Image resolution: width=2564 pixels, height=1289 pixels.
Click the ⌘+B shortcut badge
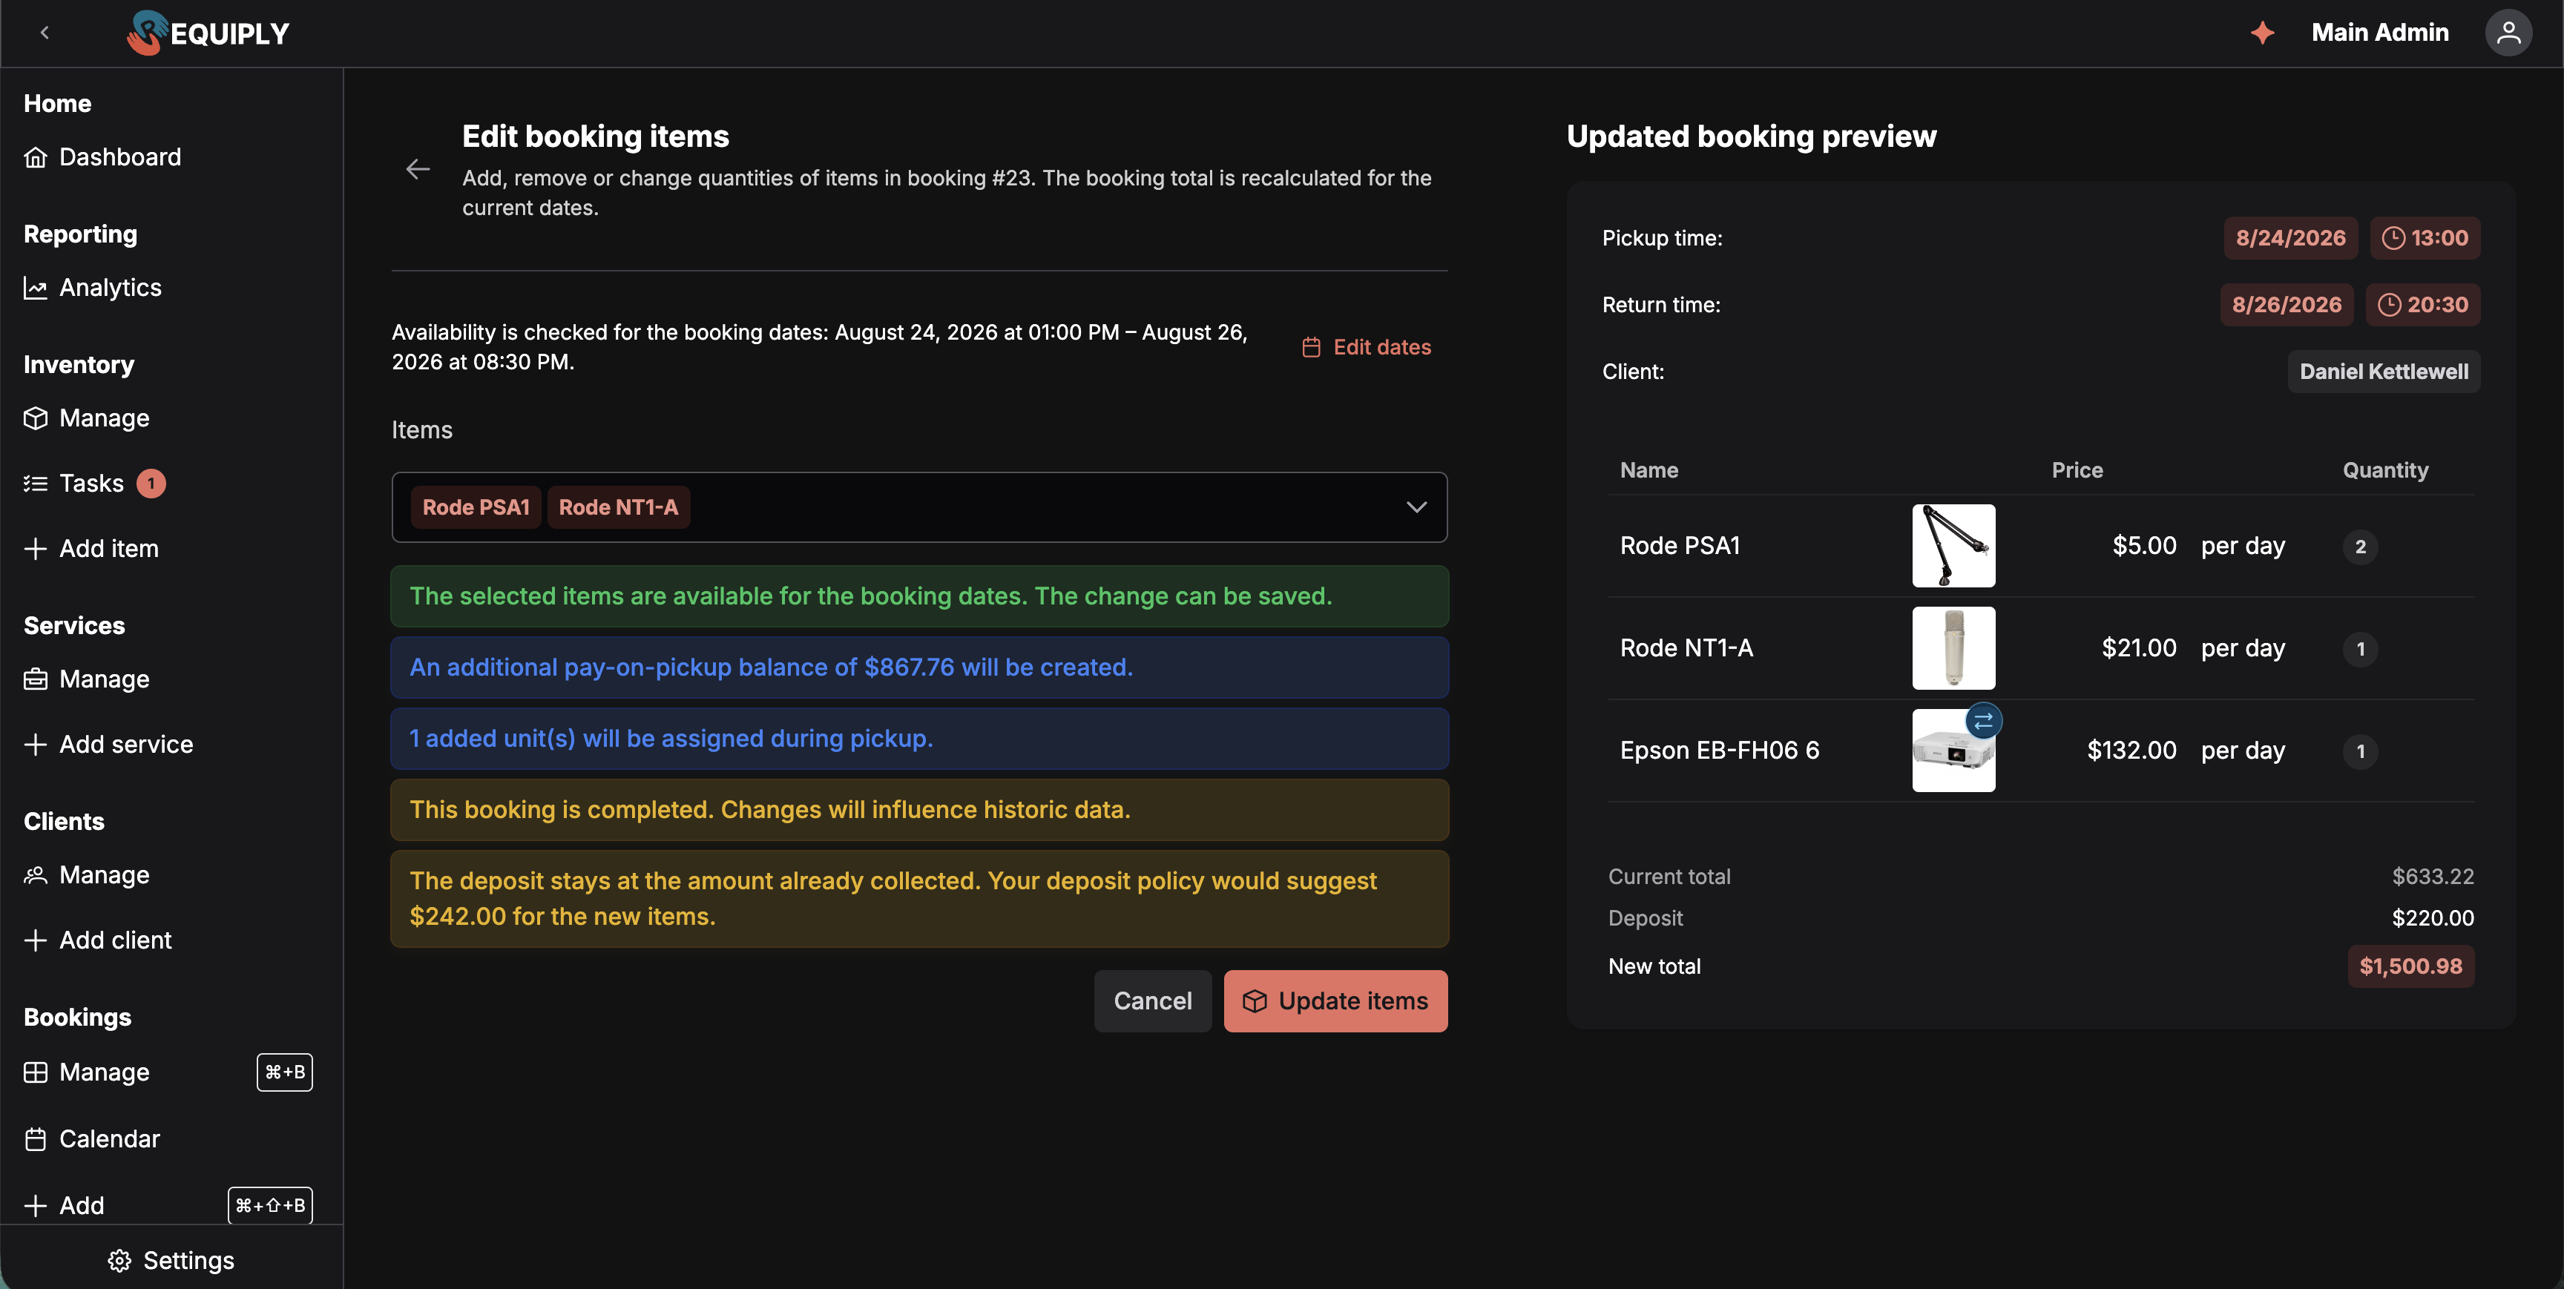point(285,1072)
